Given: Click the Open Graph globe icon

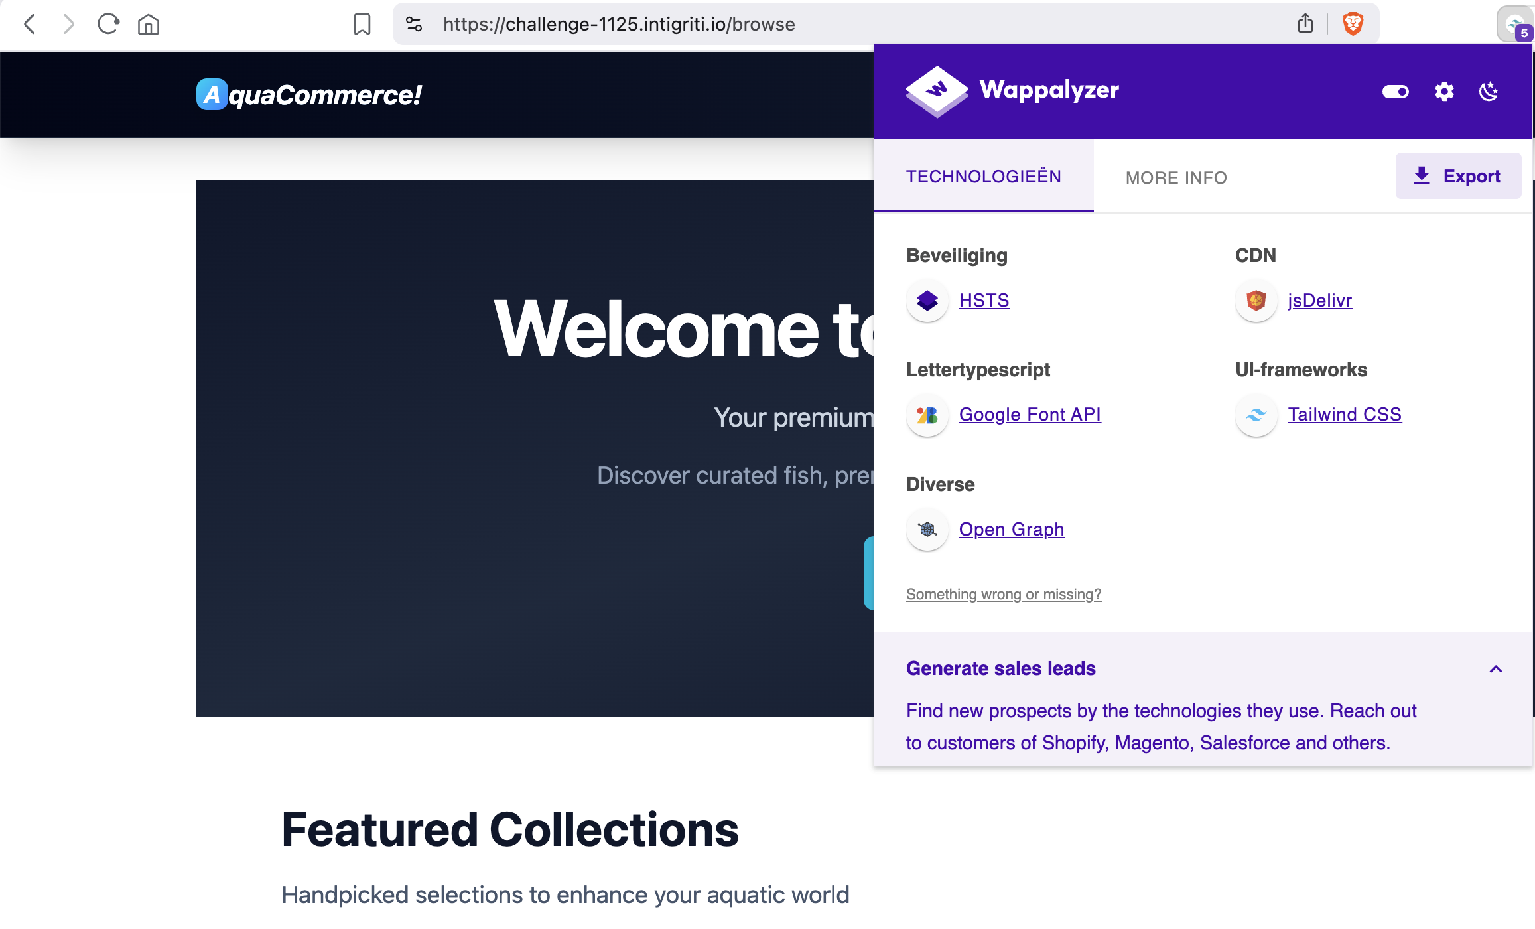Looking at the screenshot, I should [x=927, y=530].
